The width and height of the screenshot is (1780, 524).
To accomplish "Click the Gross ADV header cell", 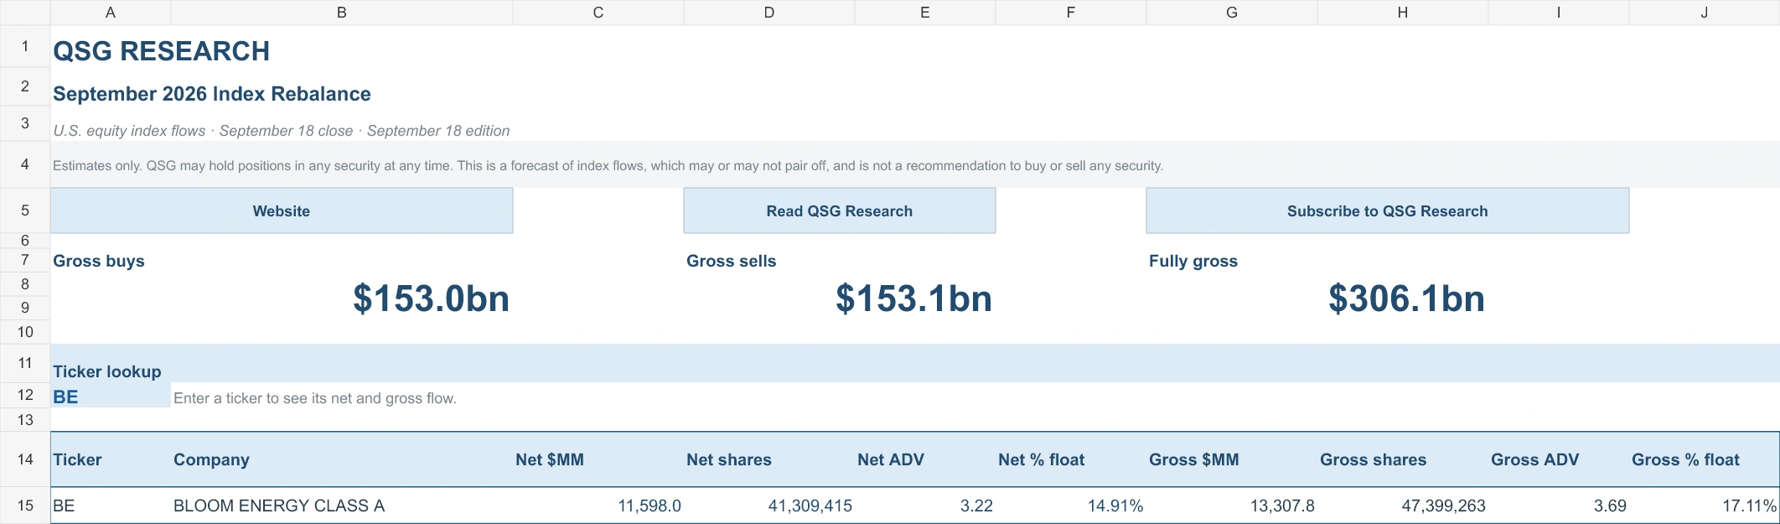I will pyautogui.click(x=1559, y=459).
